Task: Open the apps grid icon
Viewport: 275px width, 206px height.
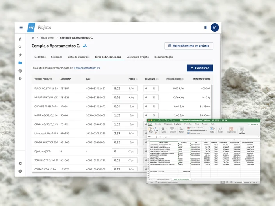Action: pyautogui.click(x=206, y=27)
